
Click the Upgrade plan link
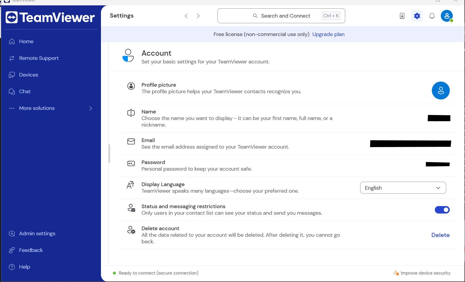point(328,34)
